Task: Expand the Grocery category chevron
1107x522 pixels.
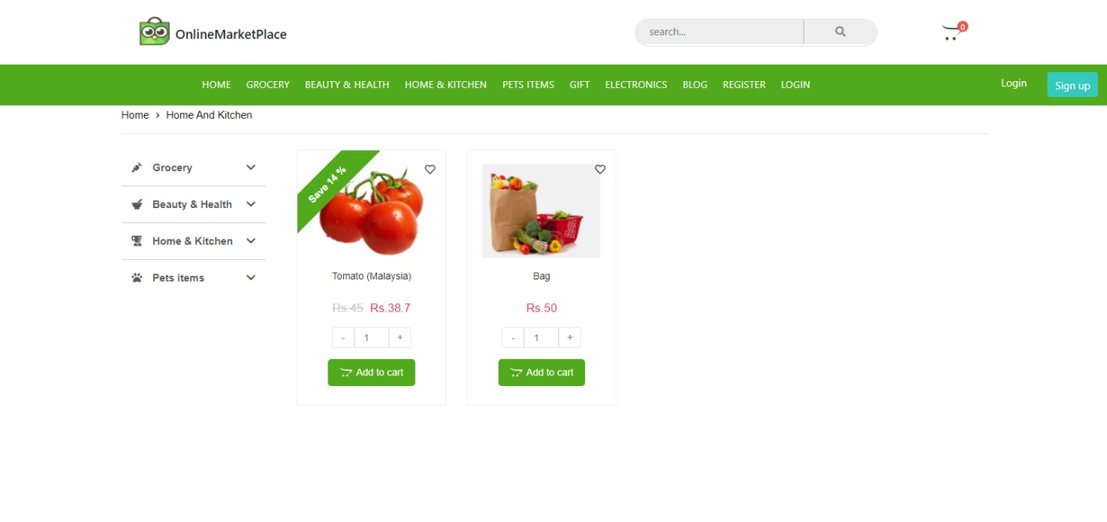Action: pos(251,167)
